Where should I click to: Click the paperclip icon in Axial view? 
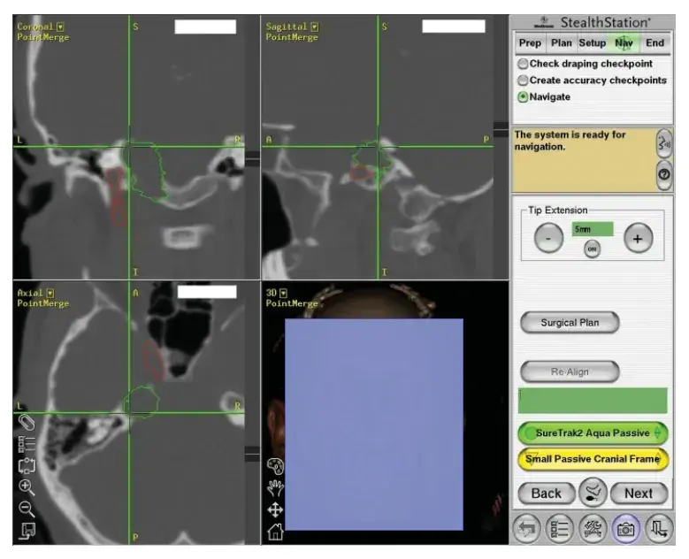pos(27,423)
